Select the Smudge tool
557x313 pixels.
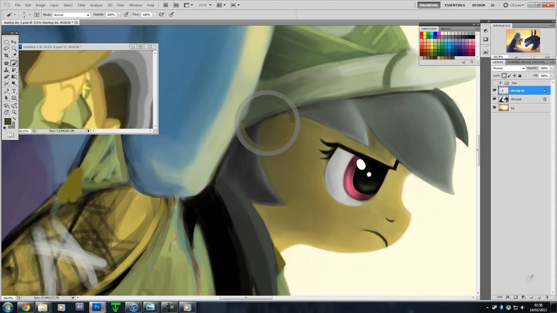pos(6,83)
